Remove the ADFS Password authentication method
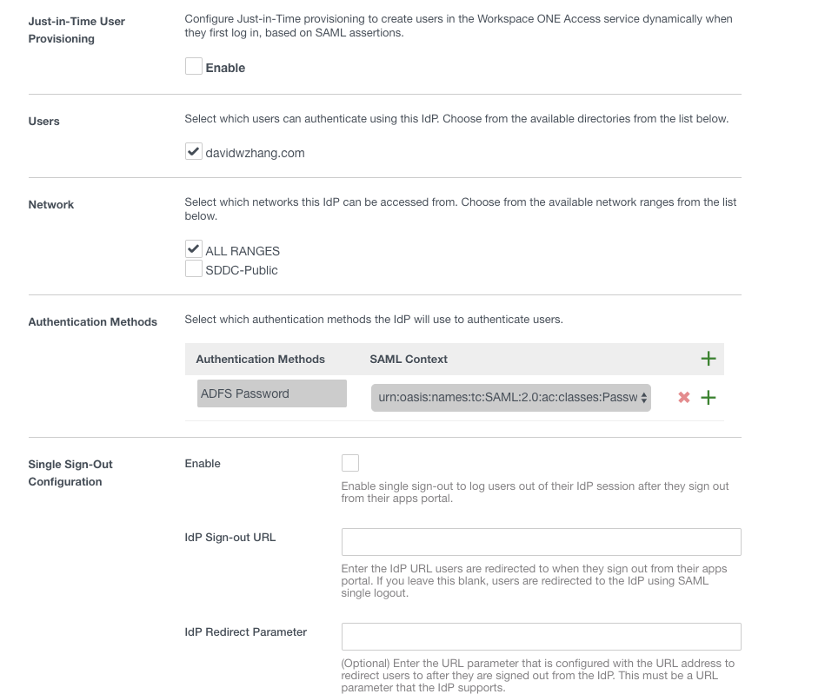 point(684,397)
